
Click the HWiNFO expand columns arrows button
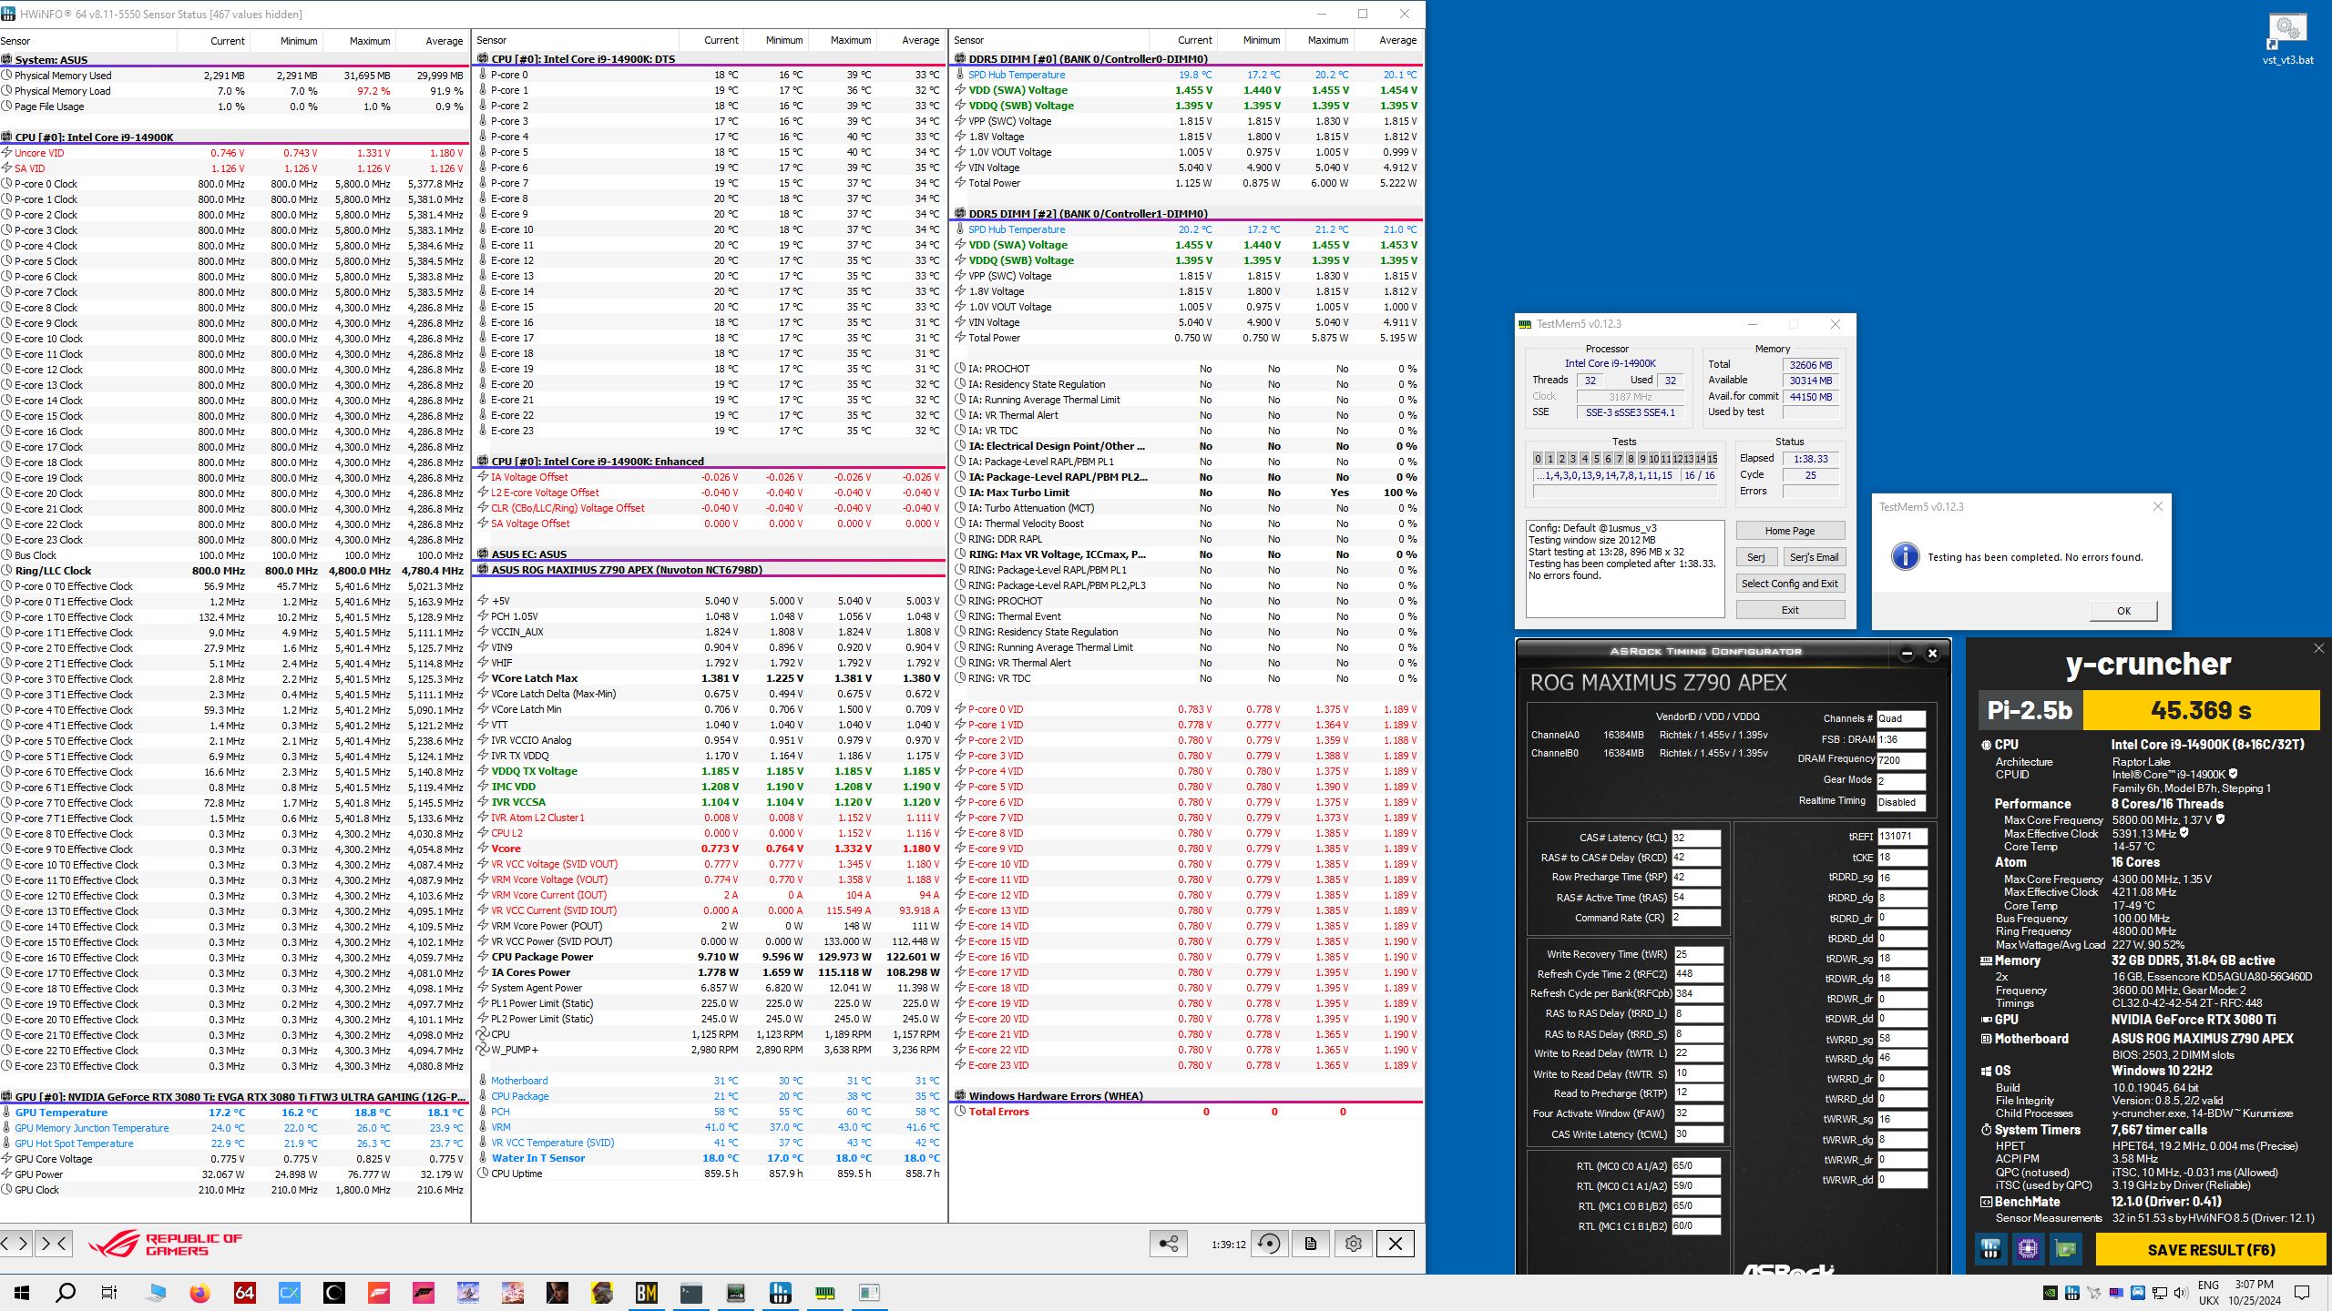coord(15,1243)
